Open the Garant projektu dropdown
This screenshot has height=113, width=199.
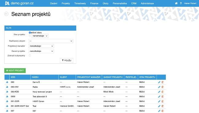(41, 51)
